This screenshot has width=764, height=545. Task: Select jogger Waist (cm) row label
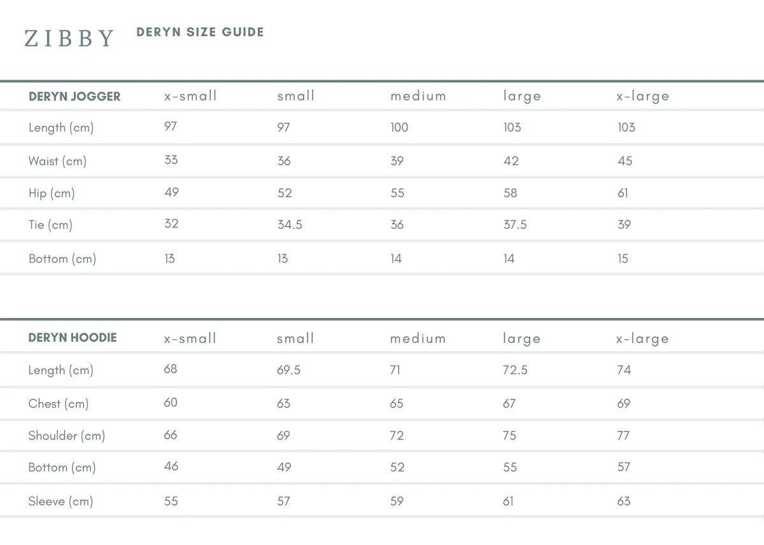click(57, 161)
